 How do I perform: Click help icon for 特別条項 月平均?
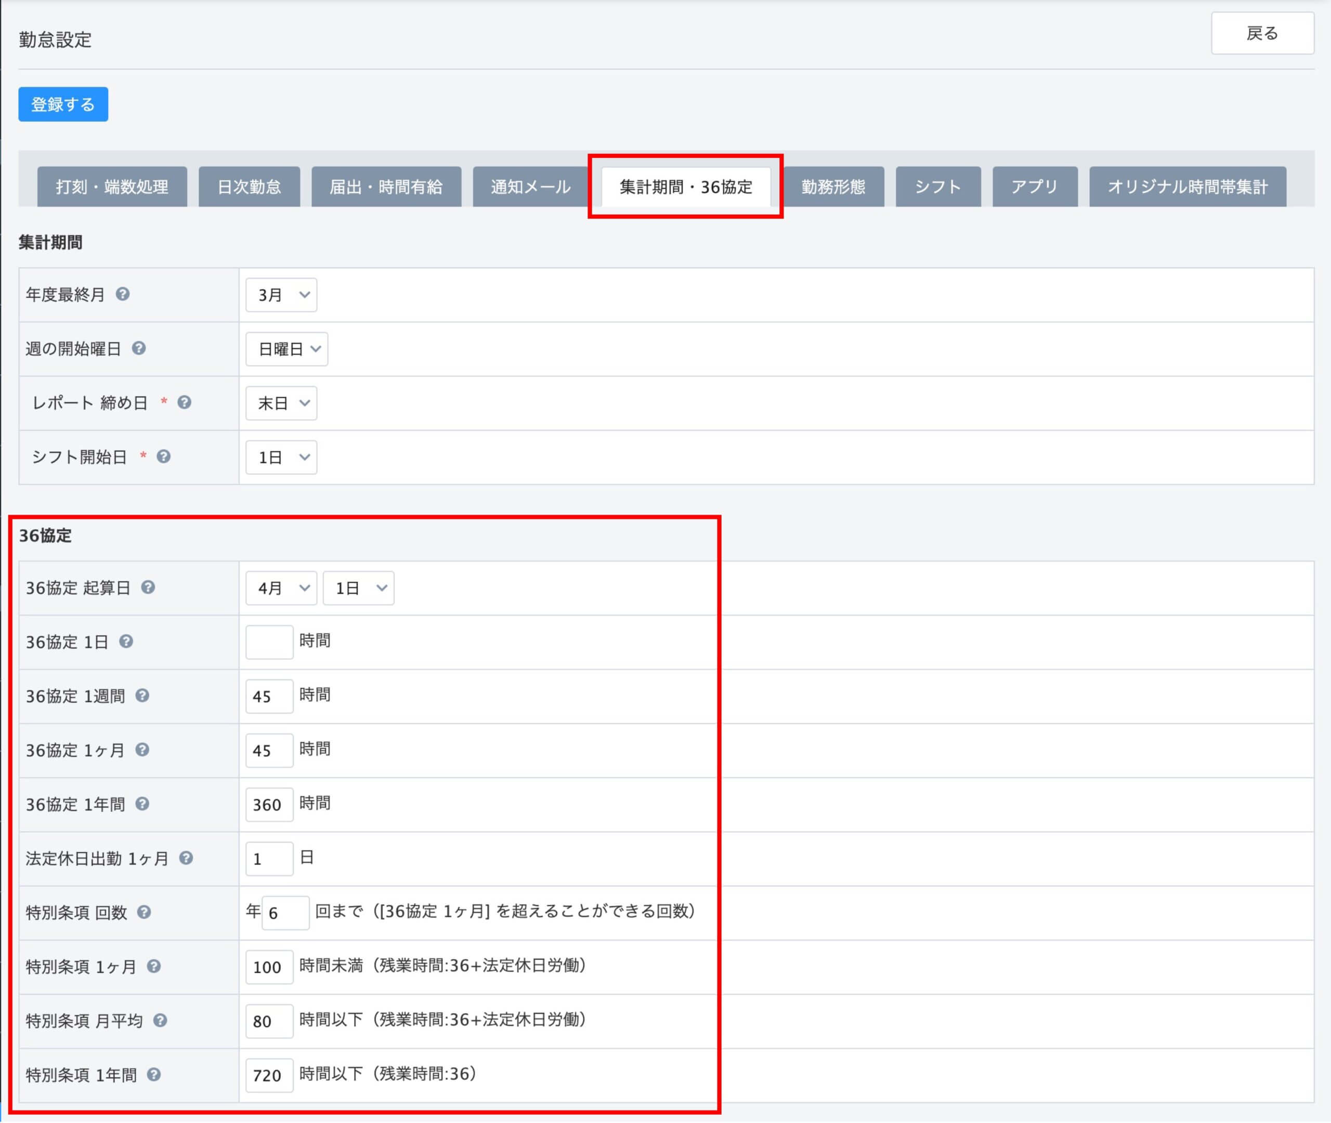pos(161,1020)
